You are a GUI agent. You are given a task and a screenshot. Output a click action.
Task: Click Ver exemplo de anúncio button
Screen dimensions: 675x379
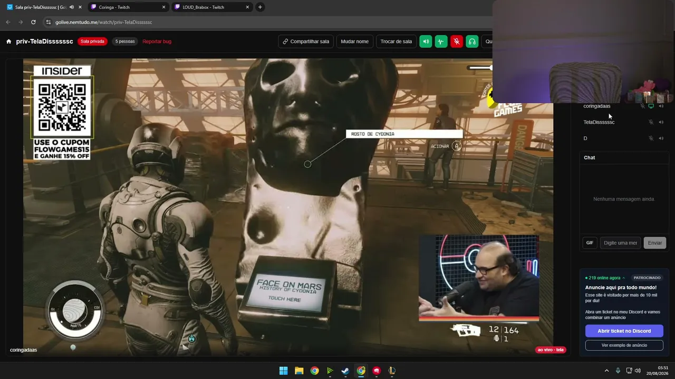coord(624,345)
